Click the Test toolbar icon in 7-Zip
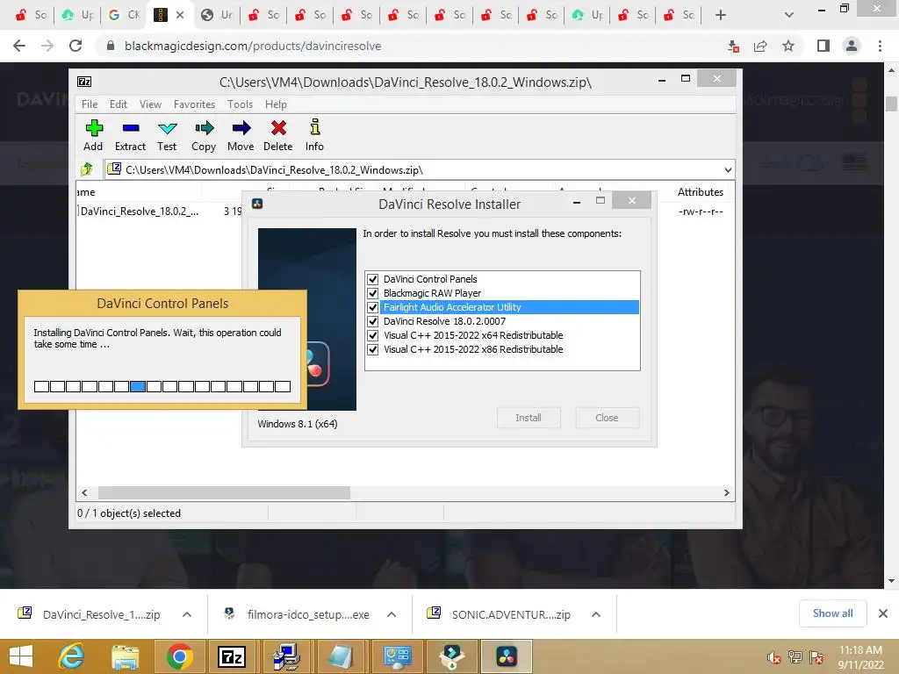 [168, 128]
